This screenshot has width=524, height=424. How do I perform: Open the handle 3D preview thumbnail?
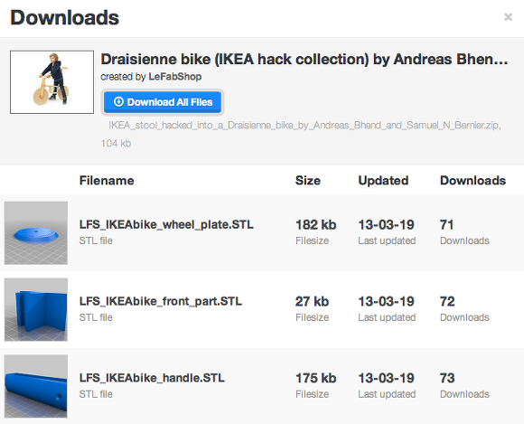pos(36,386)
